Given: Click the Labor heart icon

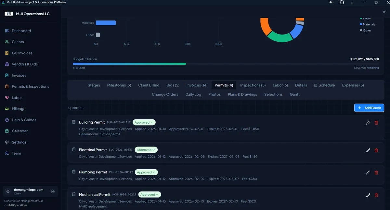Looking at the screenshot, I should point(7,98).
